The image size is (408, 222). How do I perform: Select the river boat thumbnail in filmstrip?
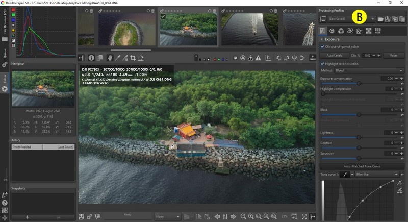point(249,28)
